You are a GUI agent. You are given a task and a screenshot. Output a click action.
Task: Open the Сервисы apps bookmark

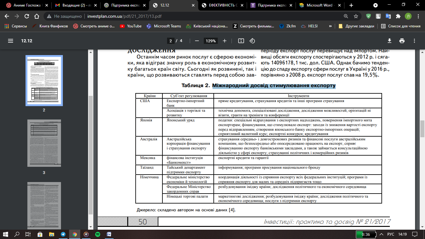(16, 26)
